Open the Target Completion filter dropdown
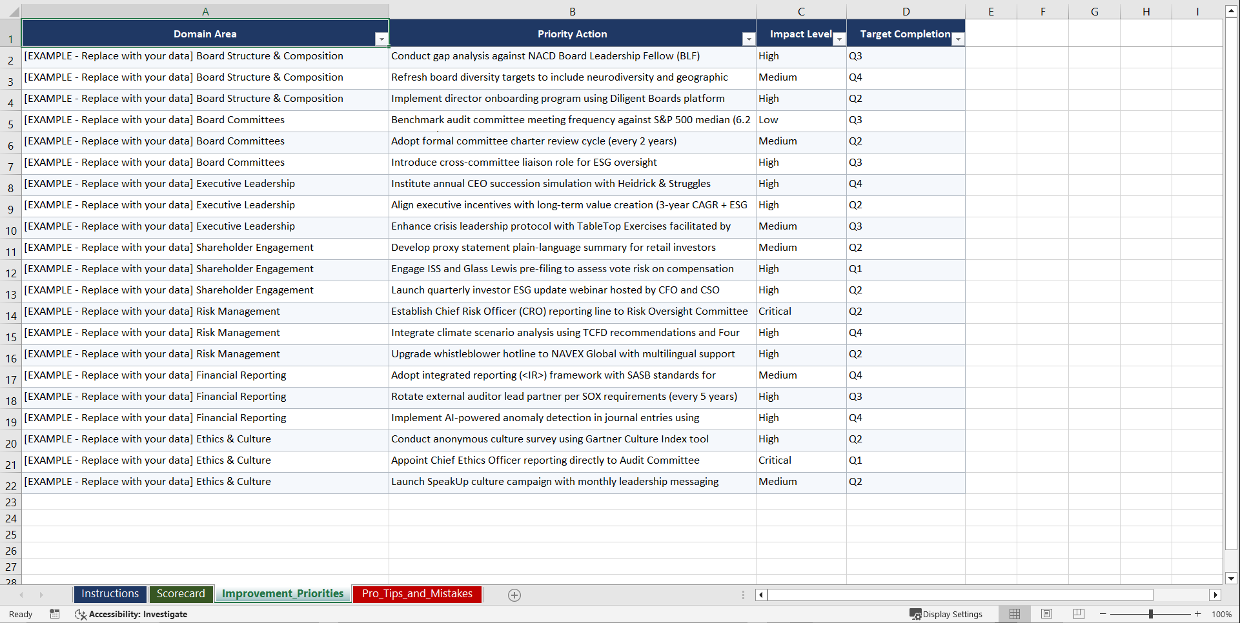Image resolution: width=1240 pixels, height=623 pixels. tap(958, 39)
